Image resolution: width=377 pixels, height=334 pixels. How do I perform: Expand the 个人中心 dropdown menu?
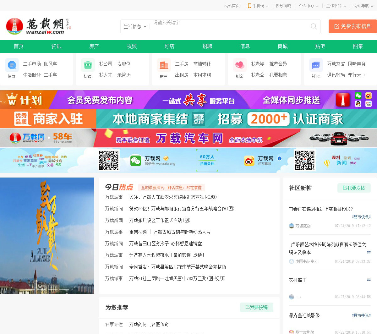point(309,6)
